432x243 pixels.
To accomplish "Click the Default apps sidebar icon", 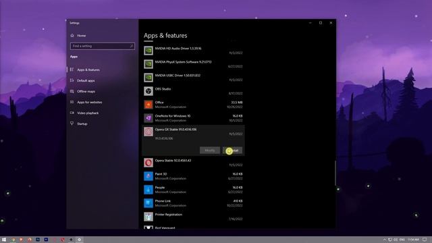I will (x=72, y=80).
